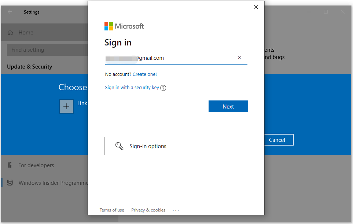
Task: Click the email address input field
Action: 176,58
